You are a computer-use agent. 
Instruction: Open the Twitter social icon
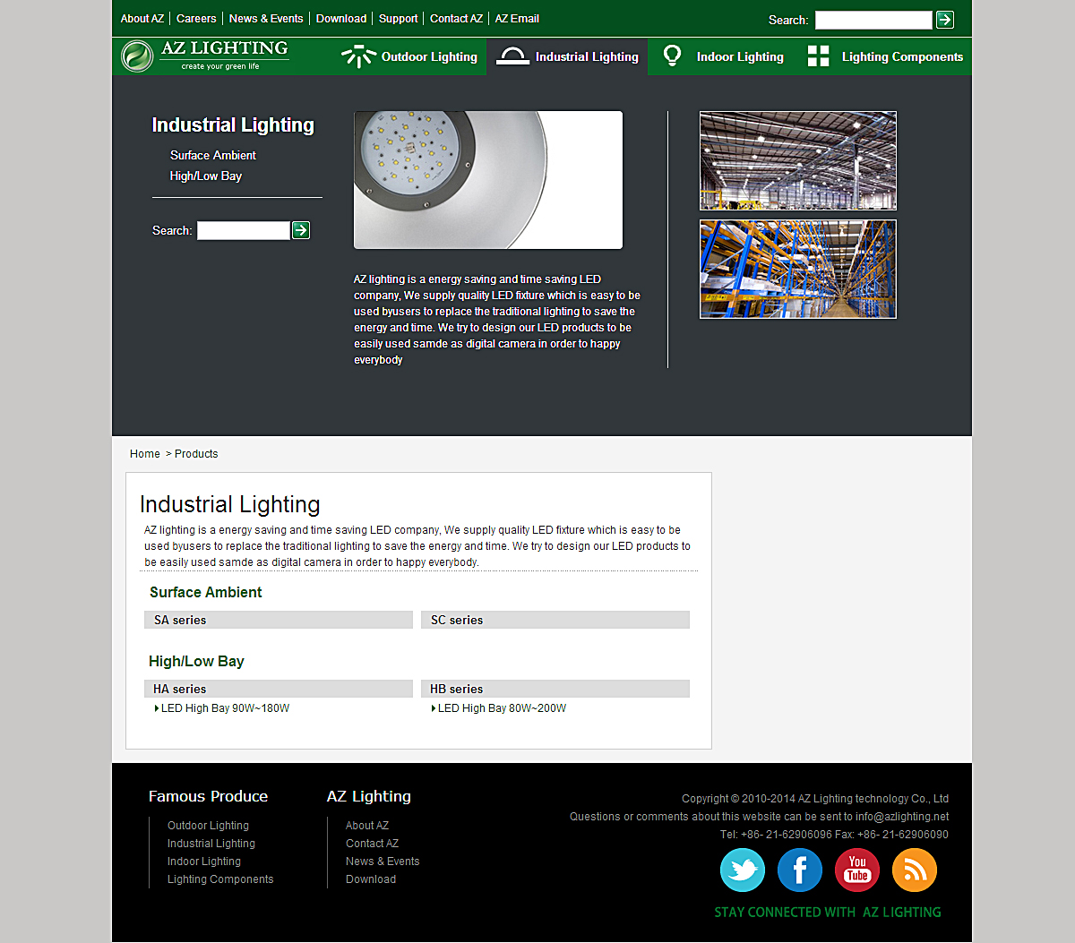tap(743, 870)
